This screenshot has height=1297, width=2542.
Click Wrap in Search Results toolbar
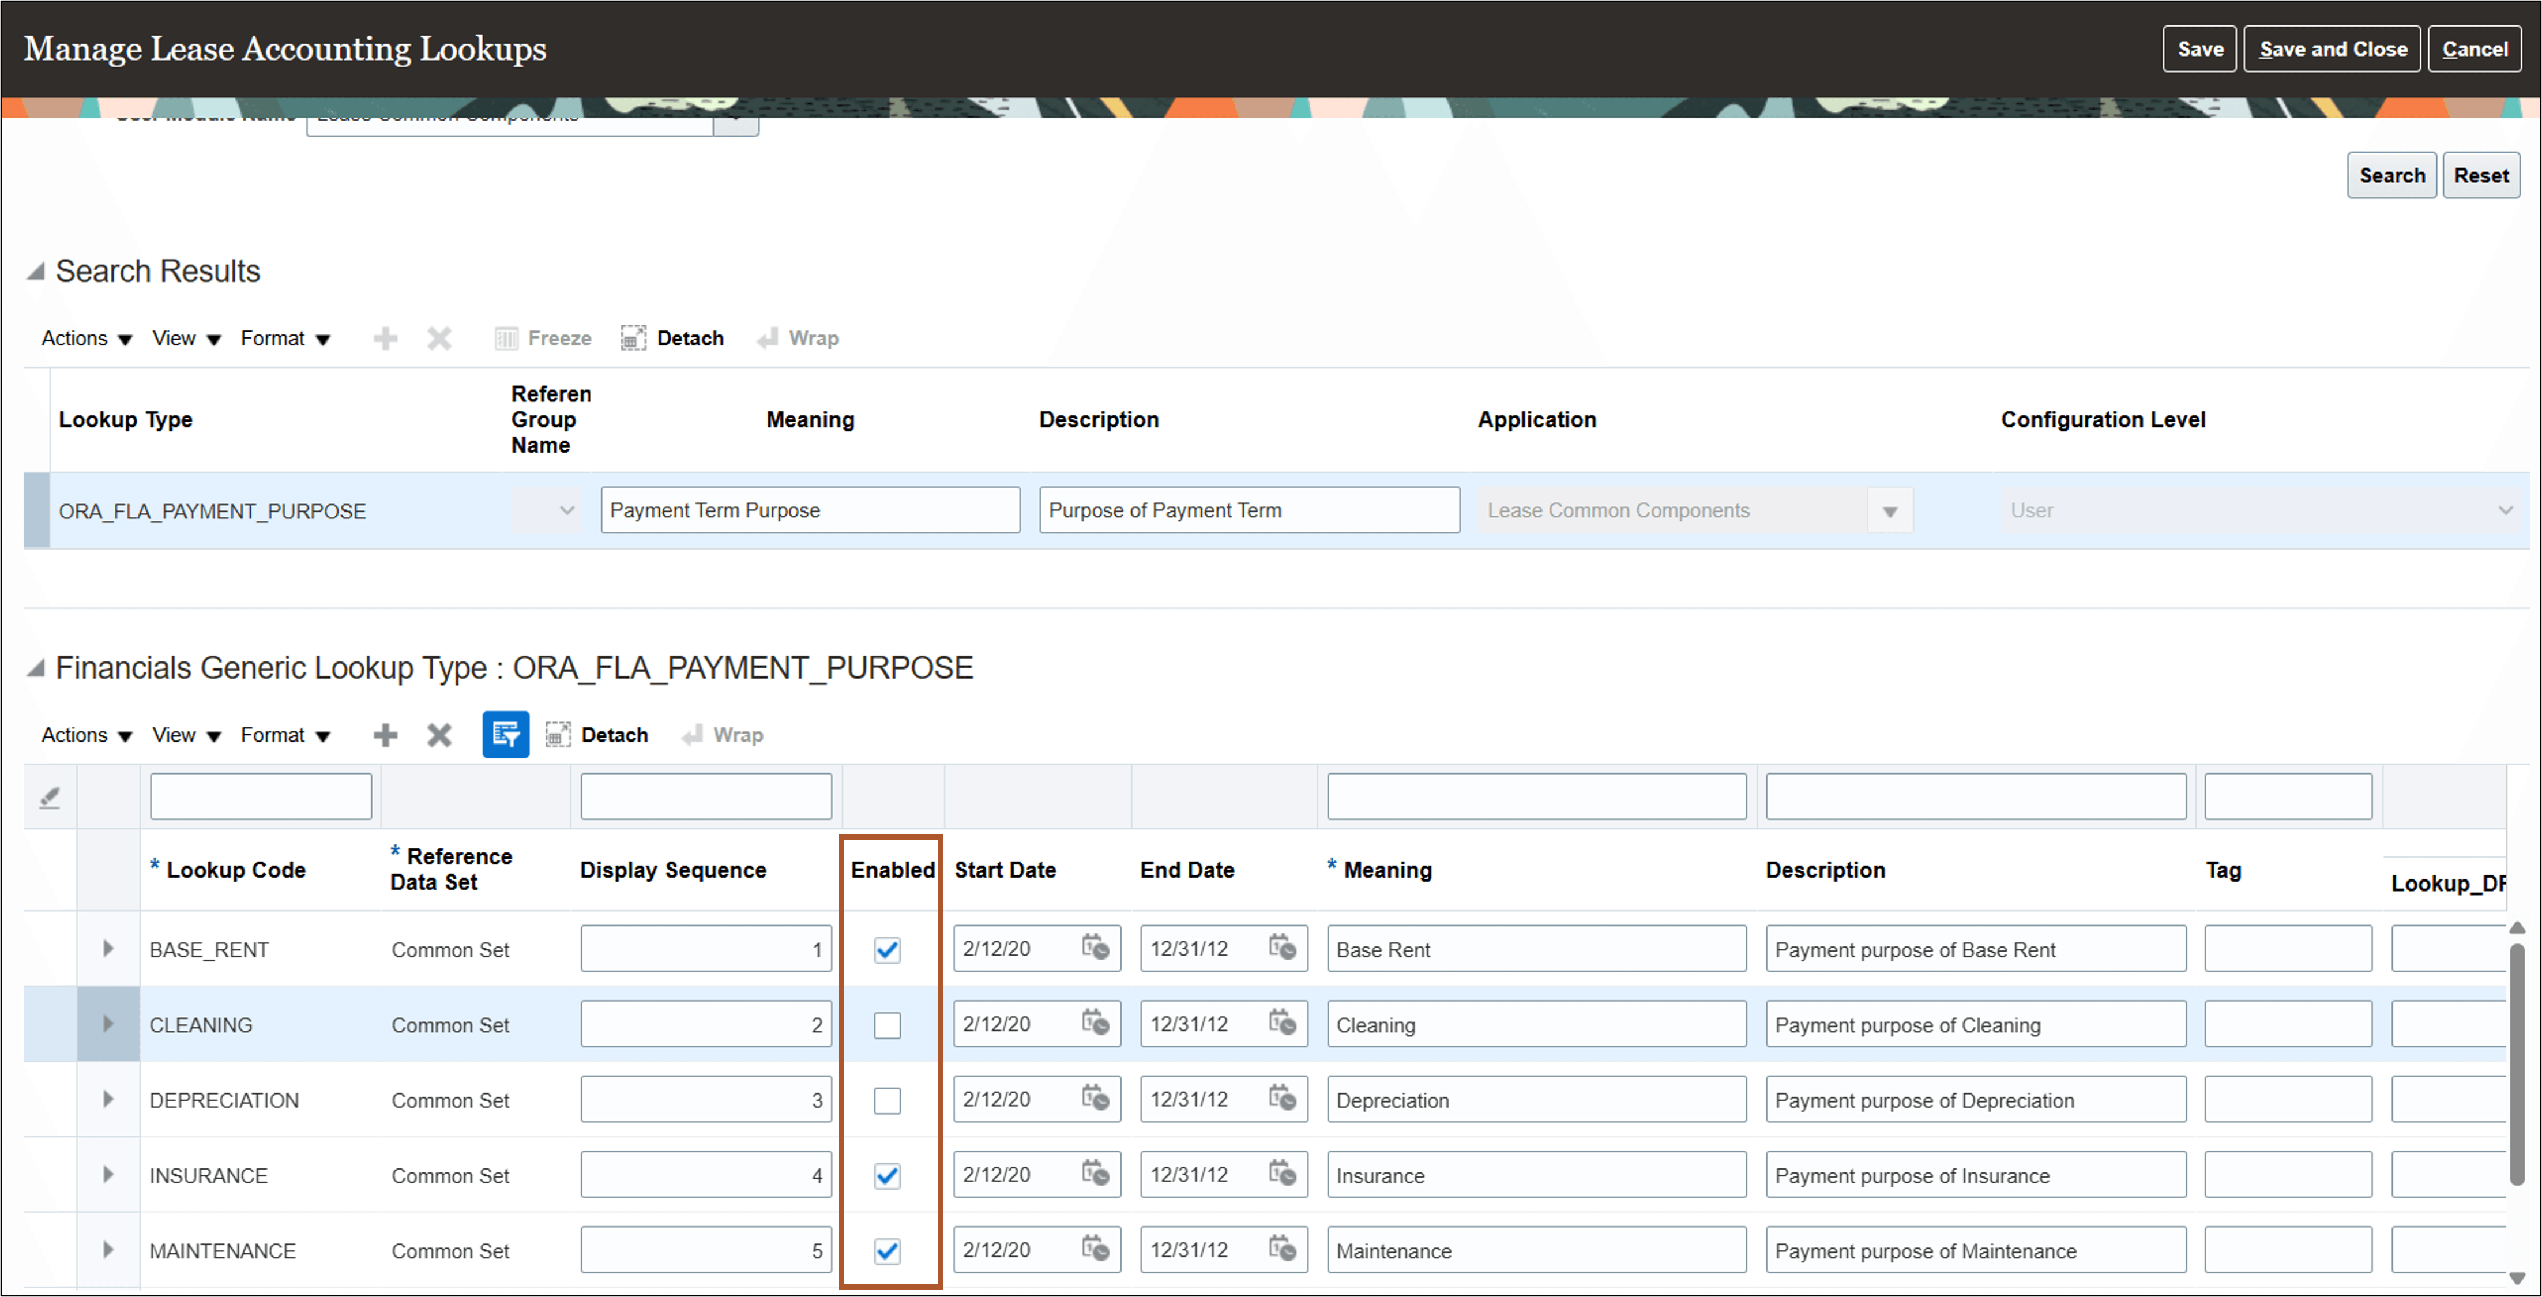798,339
